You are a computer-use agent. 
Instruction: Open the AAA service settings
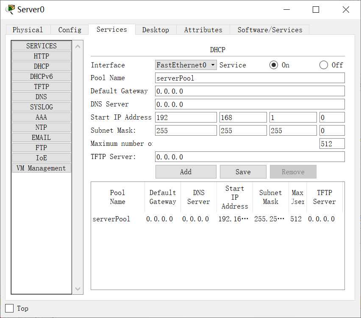[42, 117]
